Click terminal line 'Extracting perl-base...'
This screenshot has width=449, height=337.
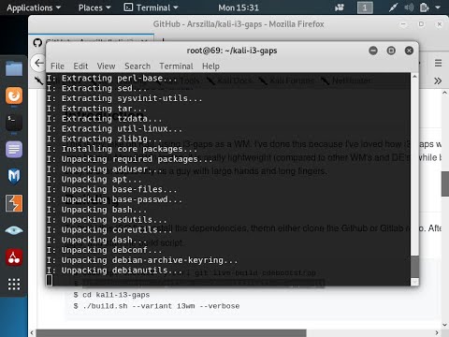[112, 78]
